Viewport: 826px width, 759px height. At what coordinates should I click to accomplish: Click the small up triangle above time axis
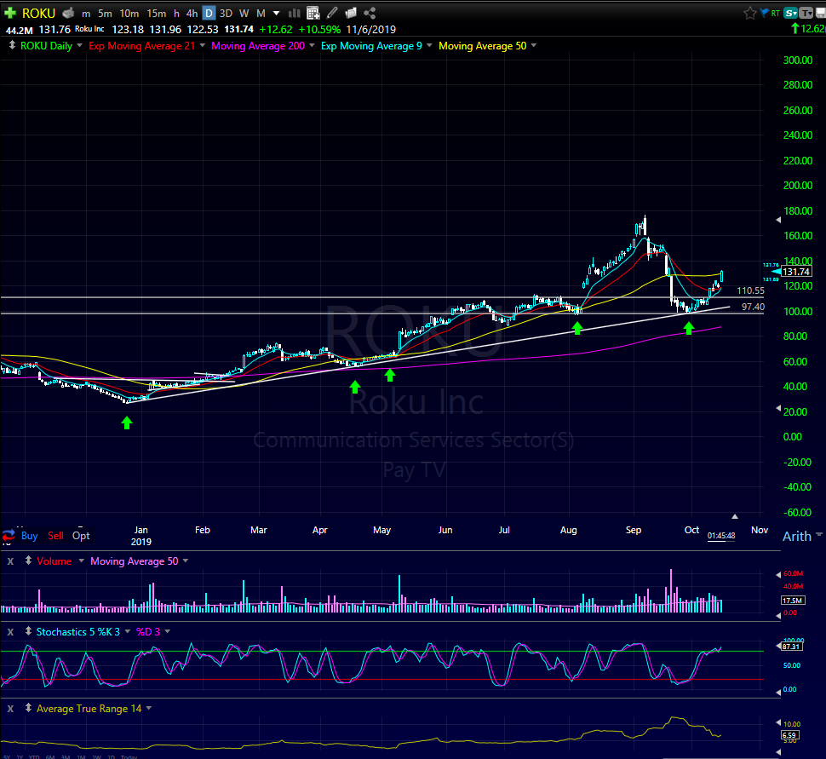pyautogui.click(x=735, y=516)
